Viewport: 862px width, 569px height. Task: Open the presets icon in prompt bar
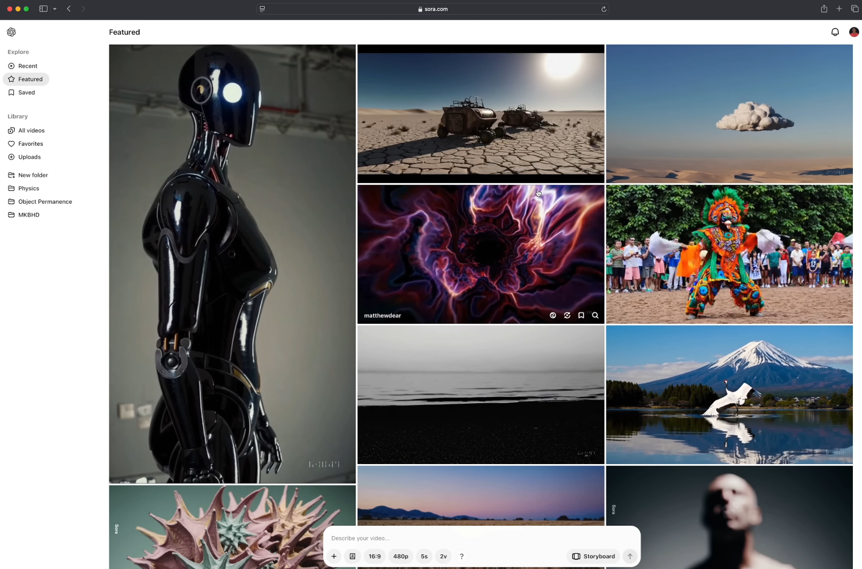coord(352,556)
